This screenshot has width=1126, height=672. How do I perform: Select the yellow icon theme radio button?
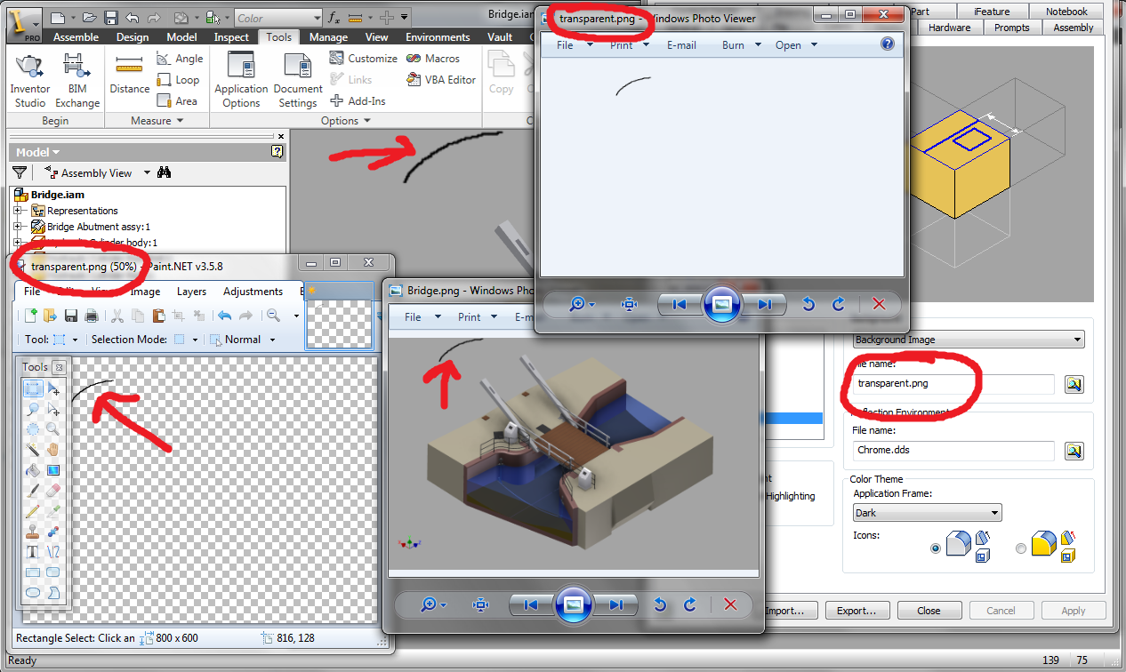[x=1020, y=548]
